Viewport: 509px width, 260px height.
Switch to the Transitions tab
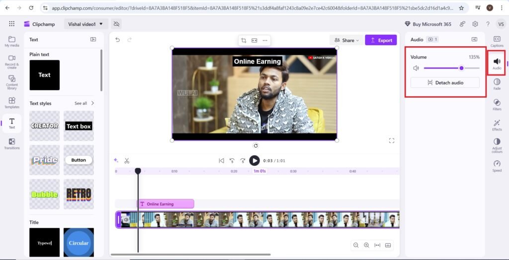tap(12, 144)
